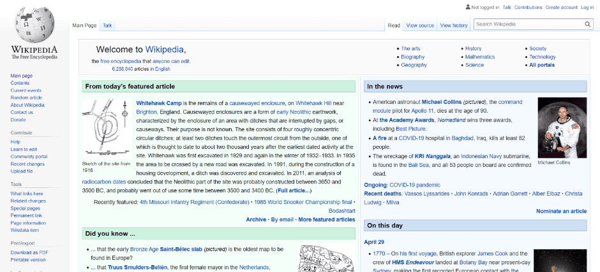Viewport: 600px width, 272px height.
Task: Open the Truus Smulders-Beliën link
Action: point(138,268)
